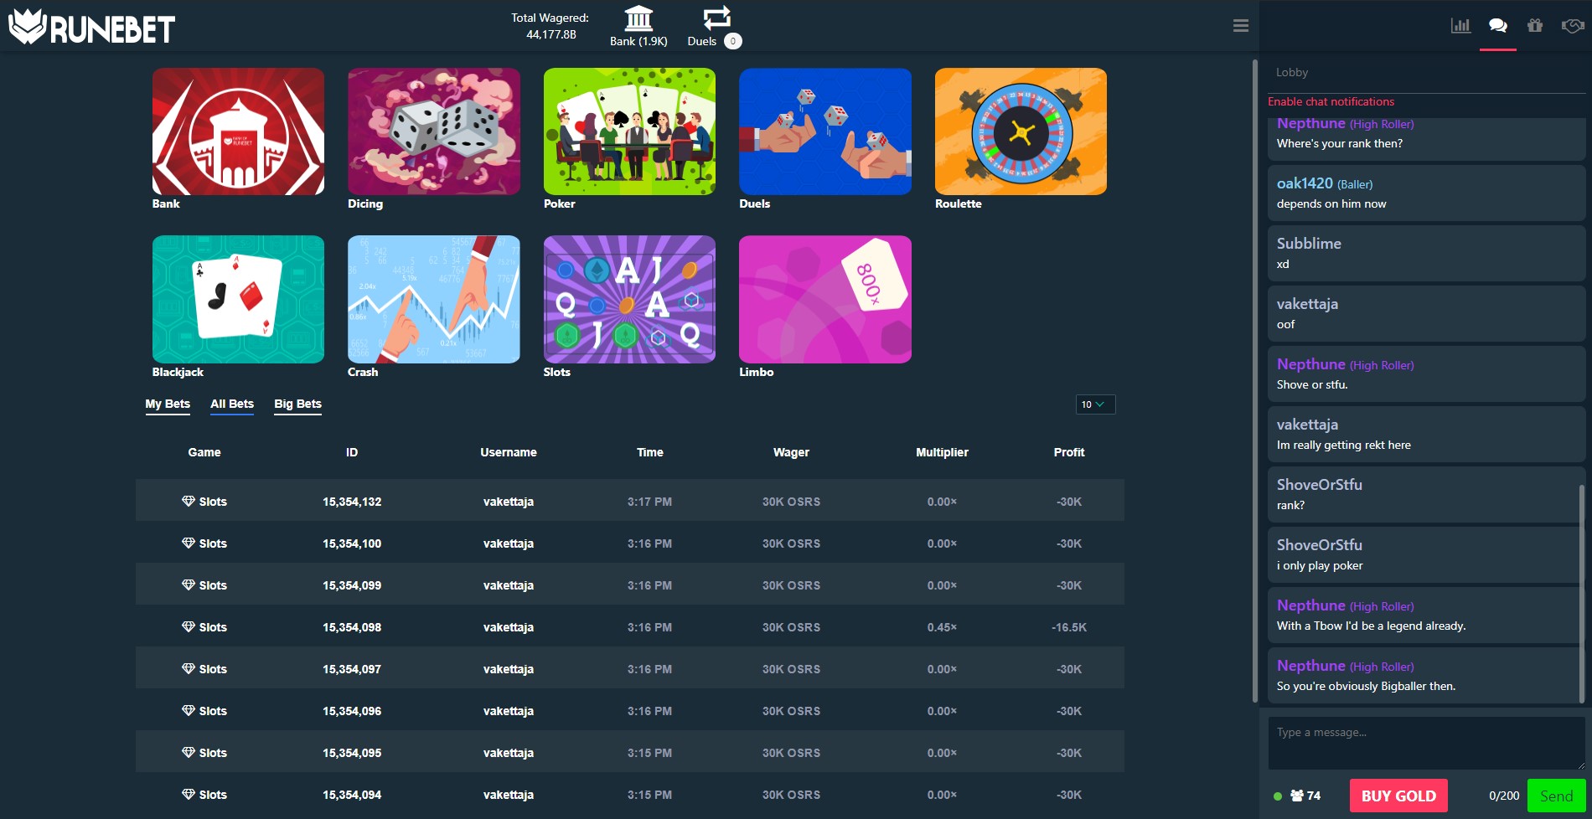Click the Slots diamond icon for bet 15,354,094
The image size is (1592, 819).
189,794
